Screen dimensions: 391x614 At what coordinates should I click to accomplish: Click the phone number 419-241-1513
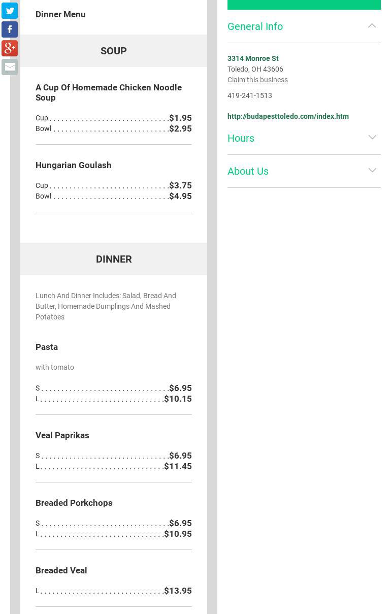[250, 95]
